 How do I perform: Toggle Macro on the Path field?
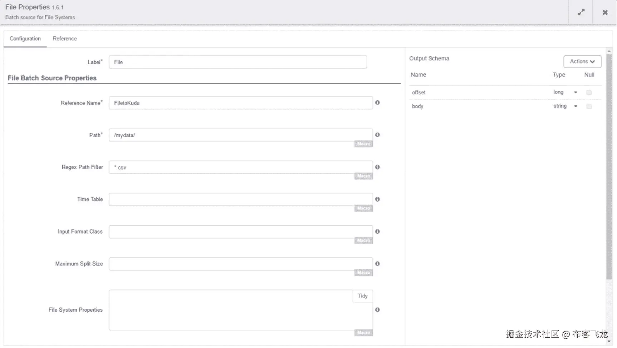pos(363,144)
